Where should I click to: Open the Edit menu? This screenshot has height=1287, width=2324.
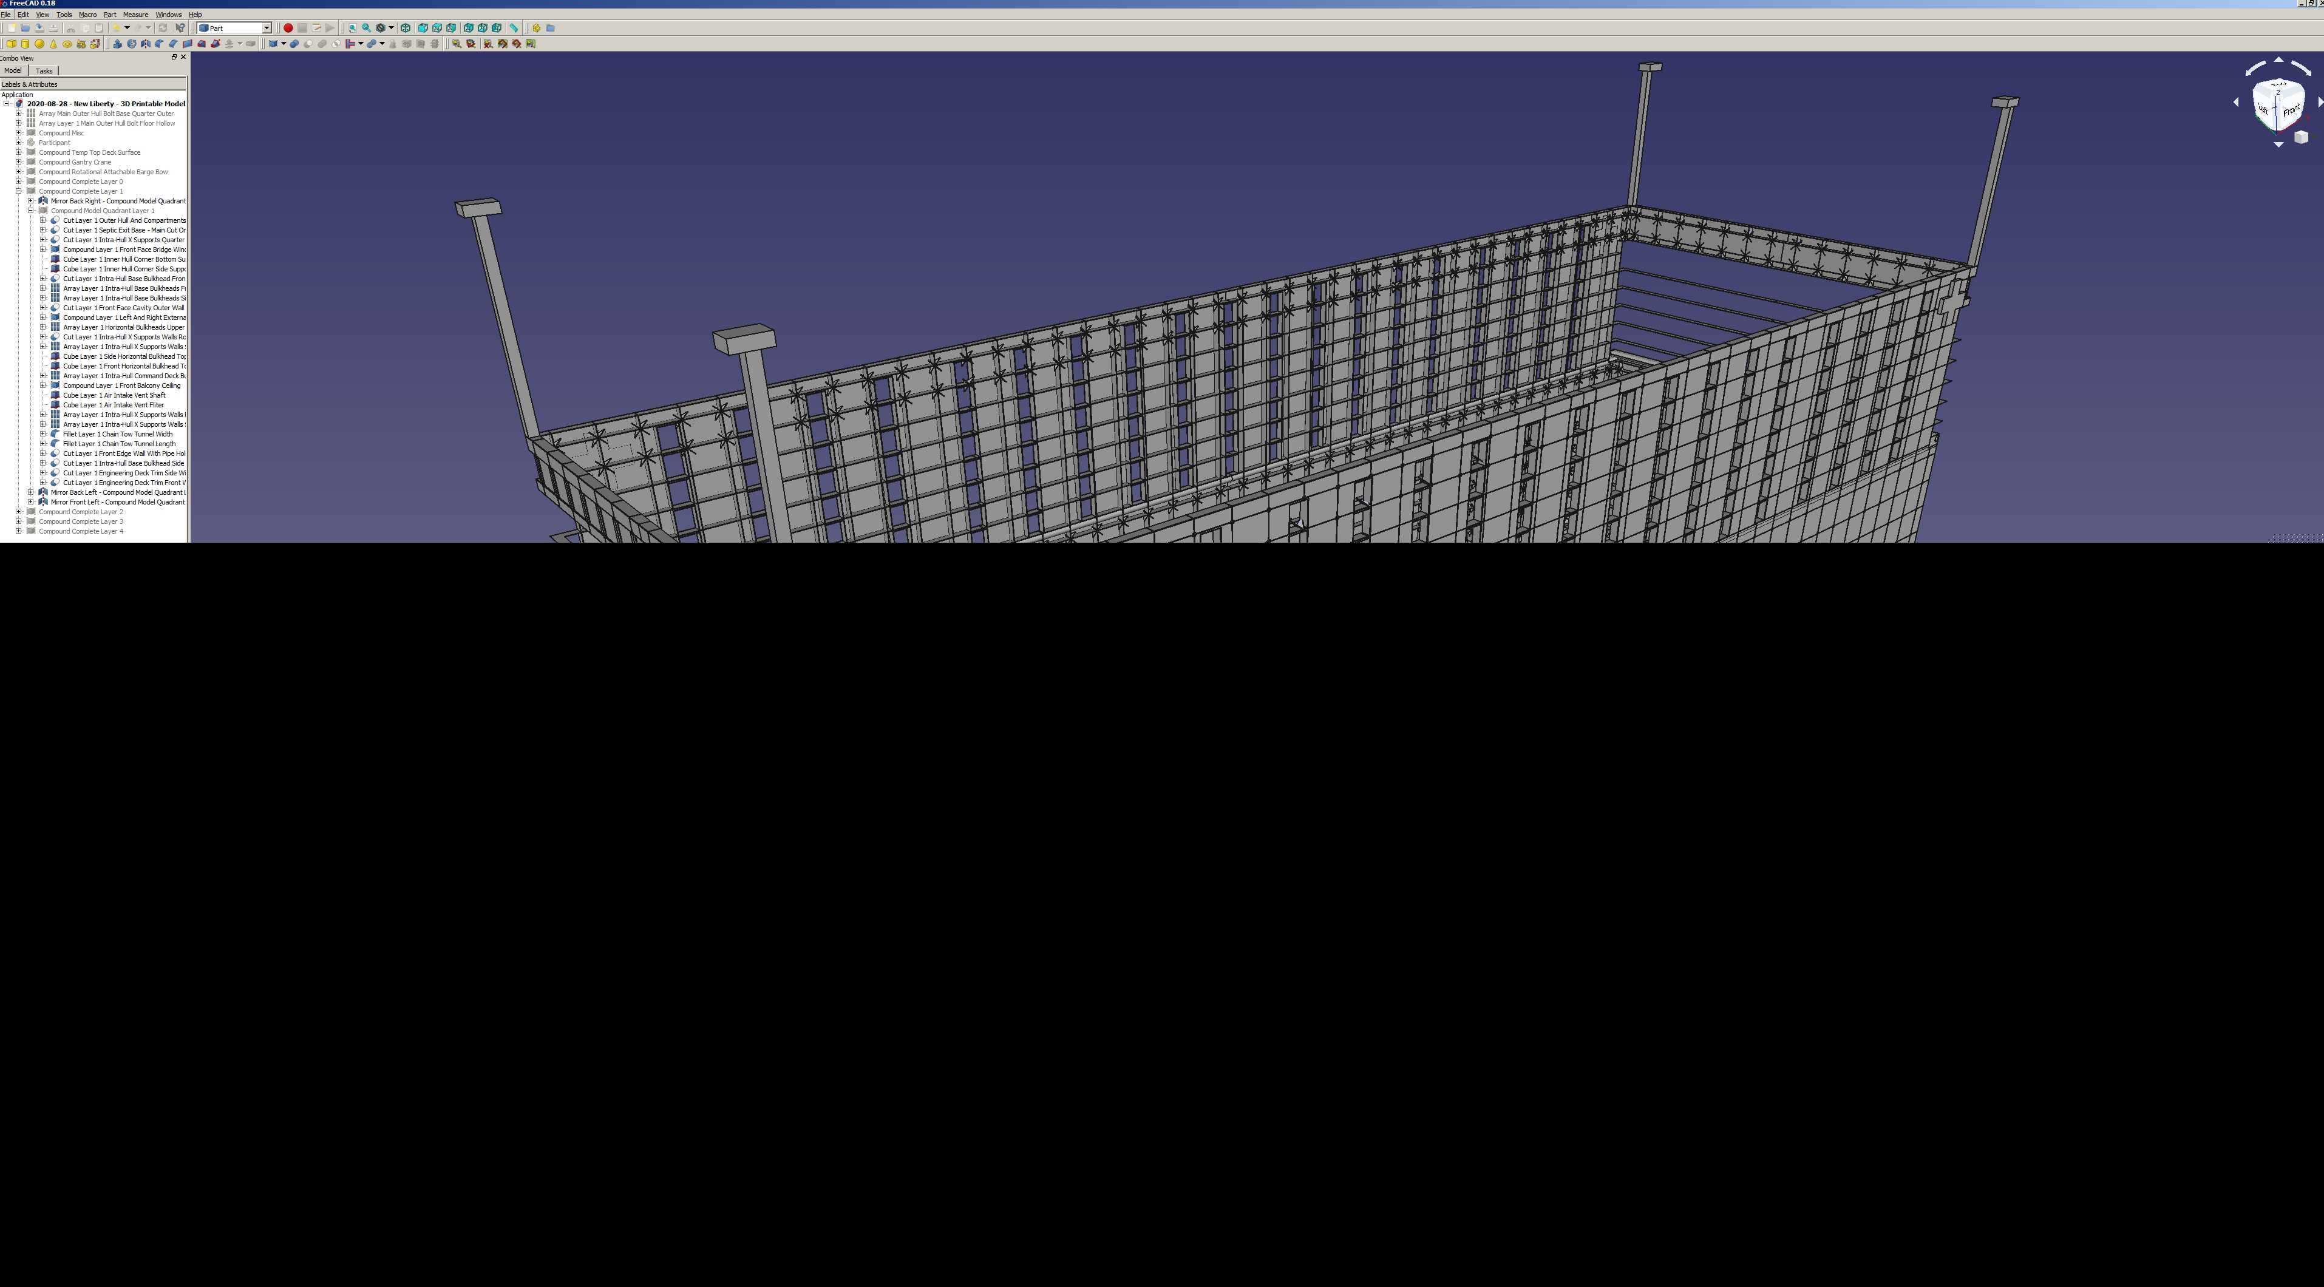[22, 15]
